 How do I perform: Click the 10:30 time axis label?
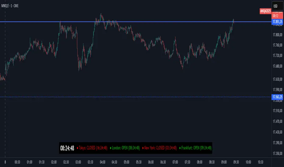click(261, 162)
